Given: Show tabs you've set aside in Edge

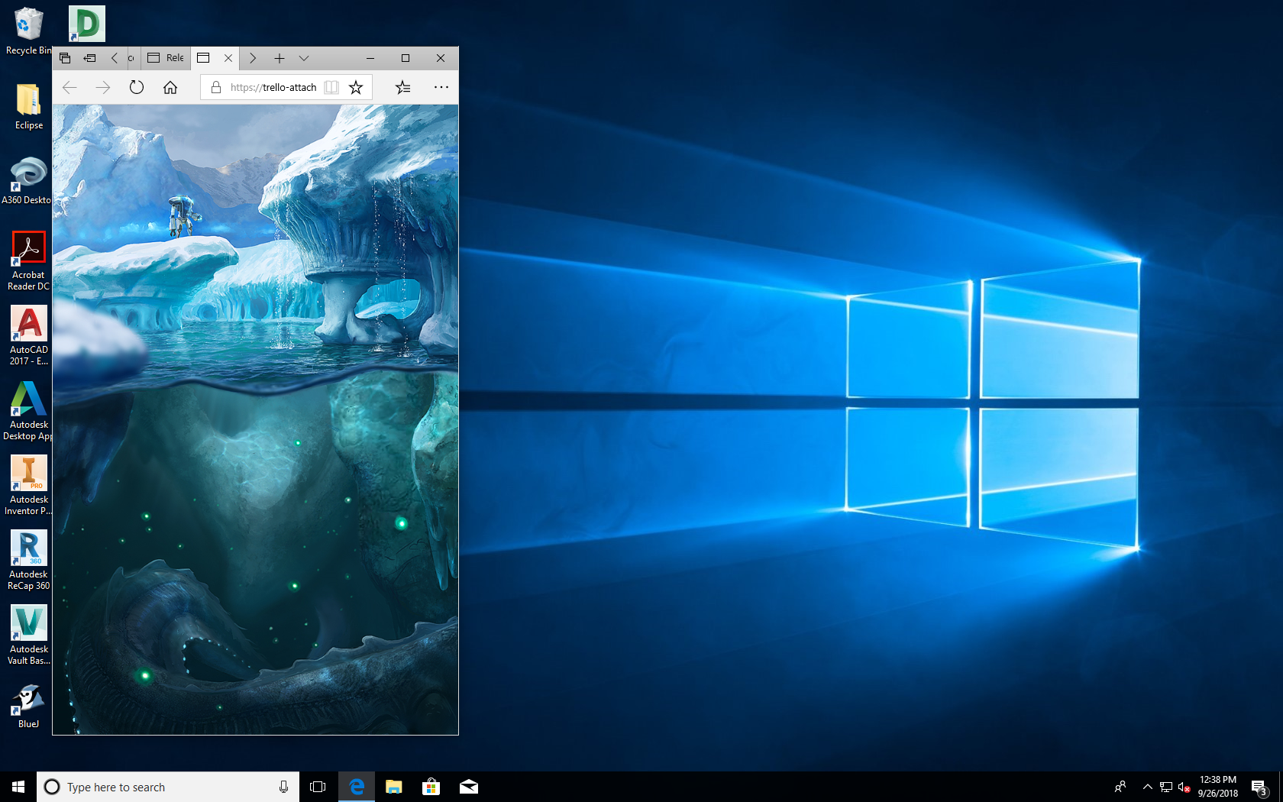Looking at the screenshot, I should 65,58.
